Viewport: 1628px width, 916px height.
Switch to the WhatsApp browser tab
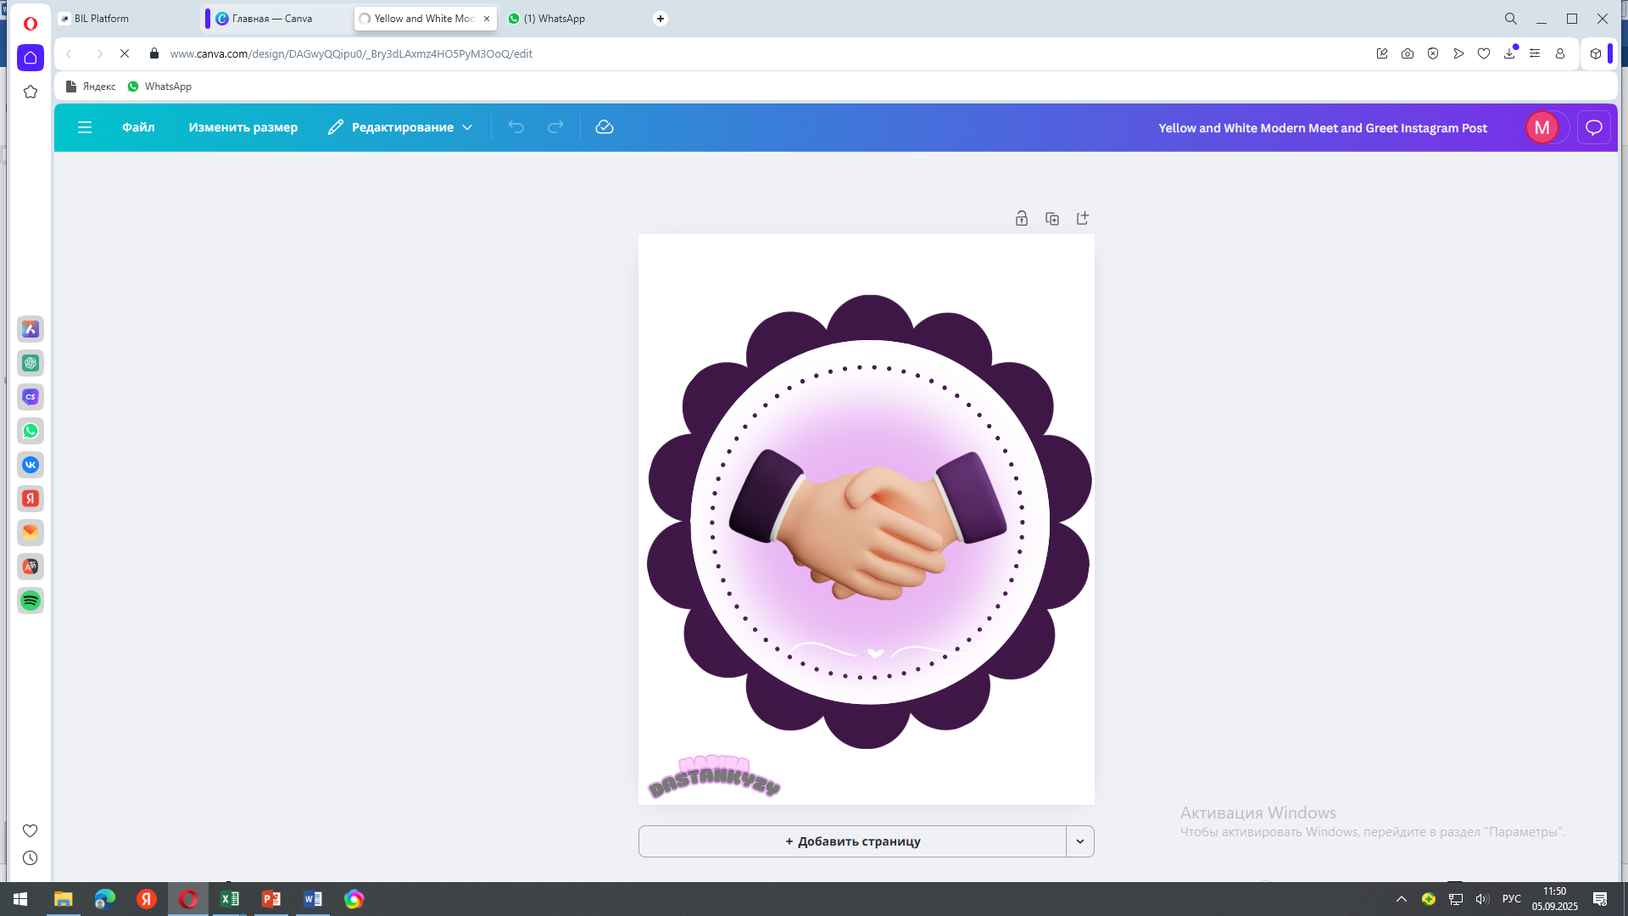pos(554,19)
